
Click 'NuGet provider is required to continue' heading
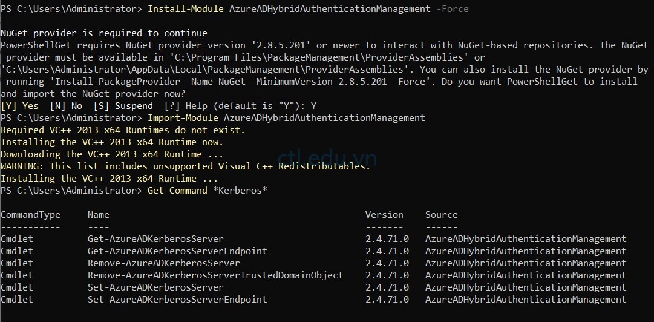click(104, 33)
